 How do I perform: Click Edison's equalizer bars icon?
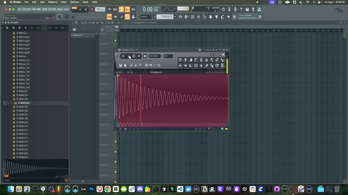point(206,60)
